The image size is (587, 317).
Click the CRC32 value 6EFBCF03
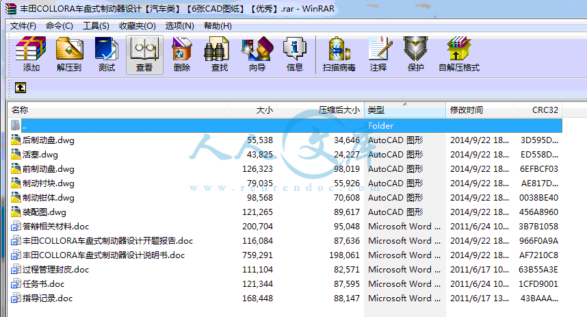[x=538, y=168]
